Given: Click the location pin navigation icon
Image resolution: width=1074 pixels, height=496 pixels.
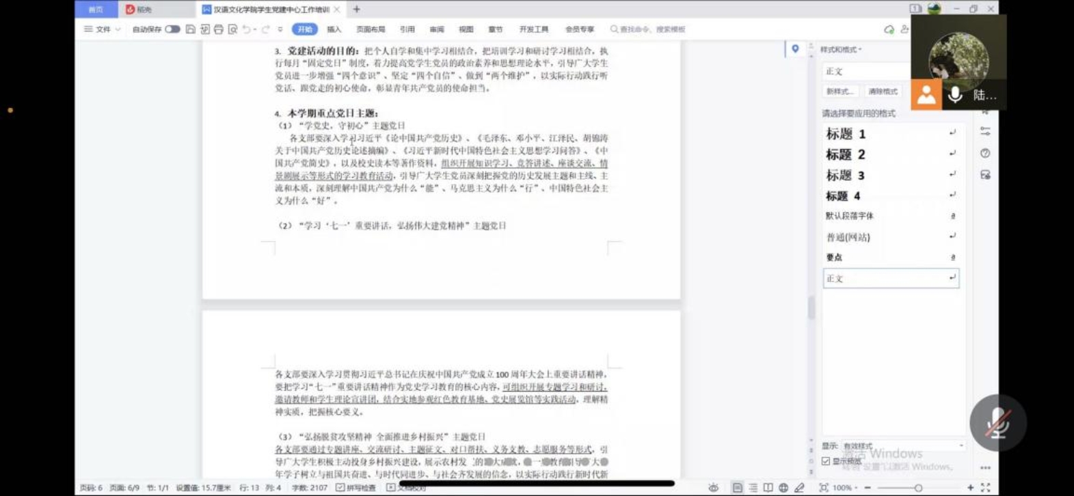Looking at the screenshot, I should pos(795,49).
